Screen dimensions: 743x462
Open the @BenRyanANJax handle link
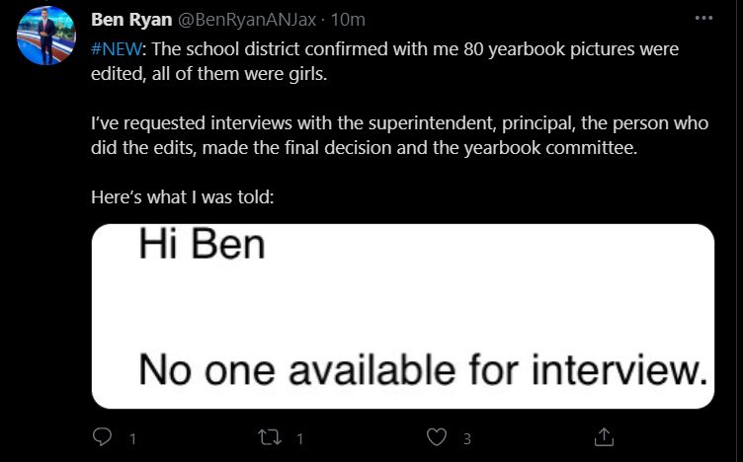[x=246, y=20]
